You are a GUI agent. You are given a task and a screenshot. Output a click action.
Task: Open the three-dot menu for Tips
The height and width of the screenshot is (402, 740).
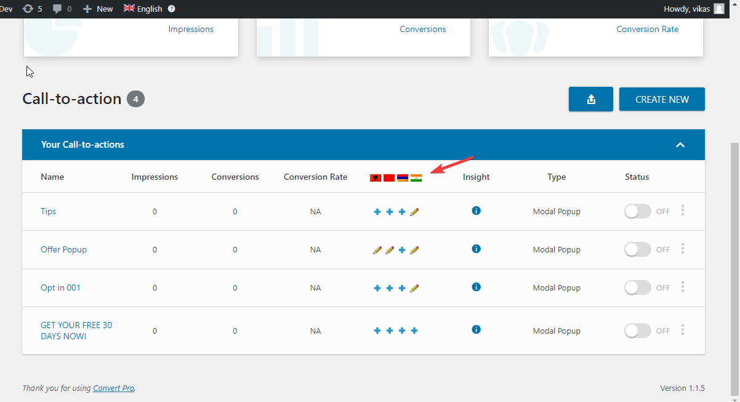point(683,211)
